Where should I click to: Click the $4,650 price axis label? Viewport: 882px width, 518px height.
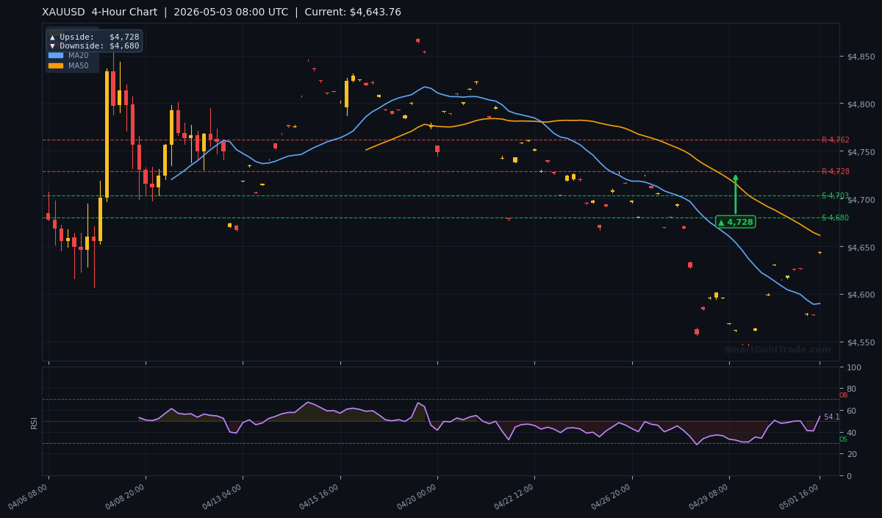click(x=861, y=248)
